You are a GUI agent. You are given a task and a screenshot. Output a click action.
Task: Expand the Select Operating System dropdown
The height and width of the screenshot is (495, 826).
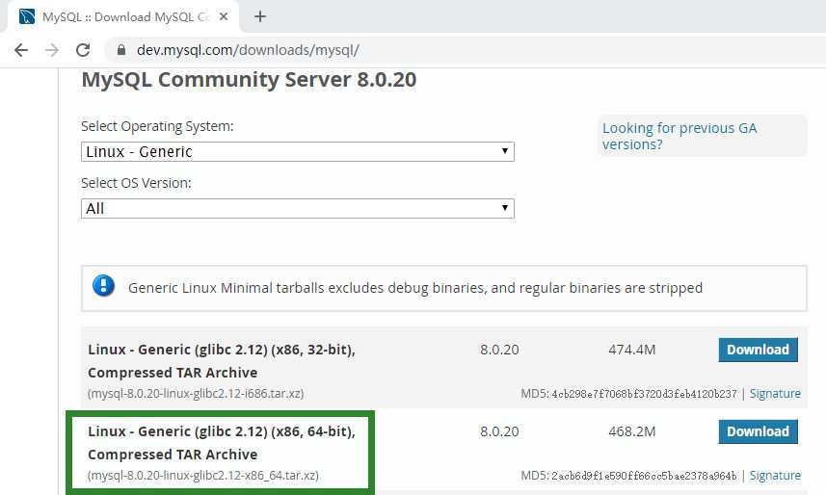coord(297,151)
